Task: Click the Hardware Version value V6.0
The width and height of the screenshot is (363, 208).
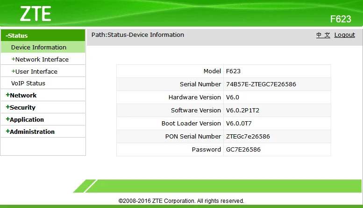Action: click(233, 97)
